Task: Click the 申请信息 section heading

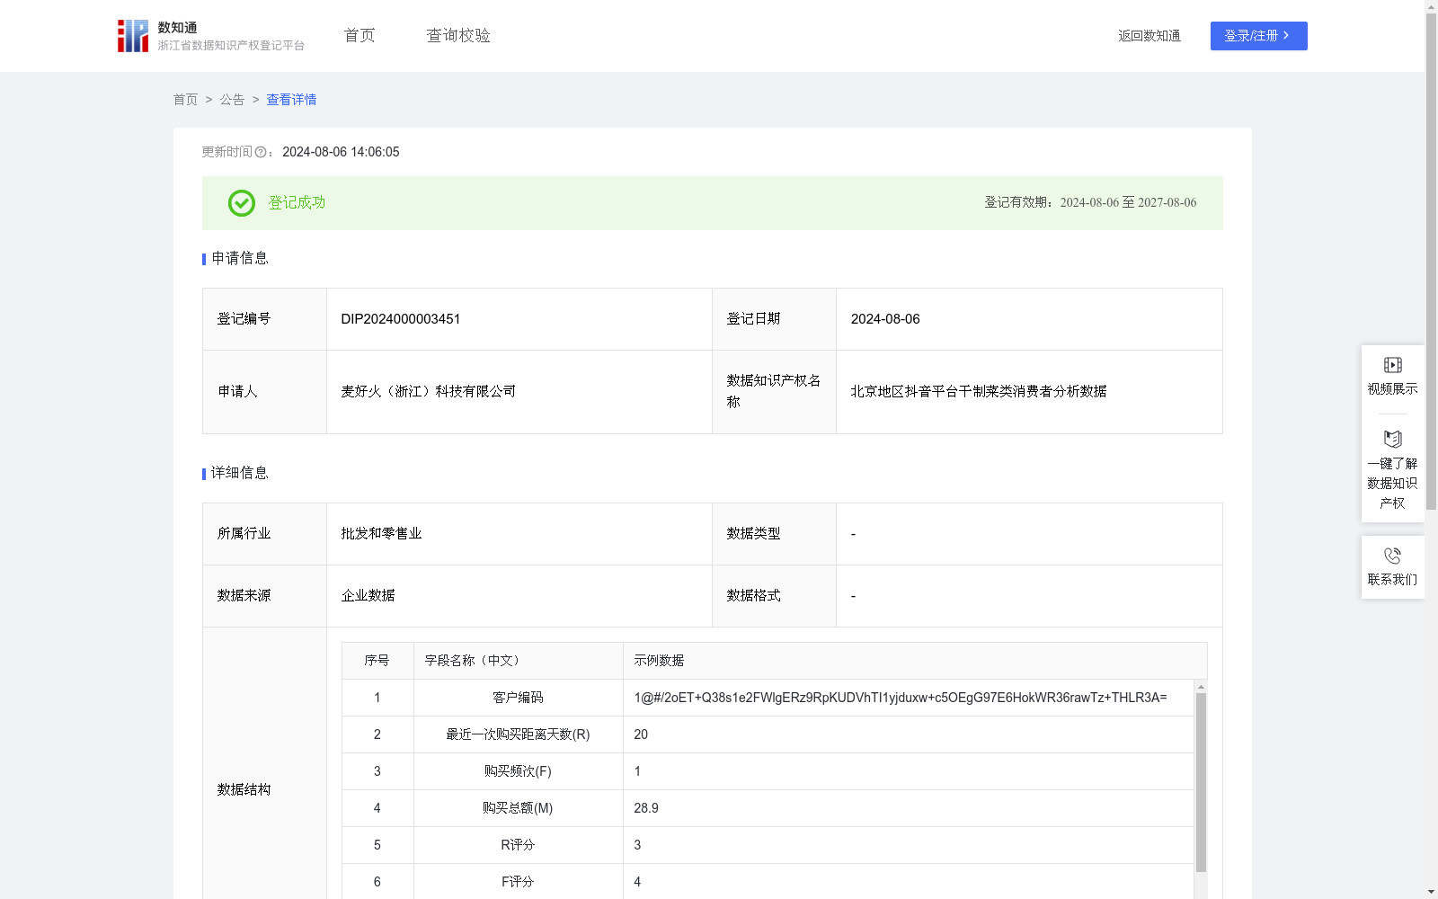Action: (240, 259)
